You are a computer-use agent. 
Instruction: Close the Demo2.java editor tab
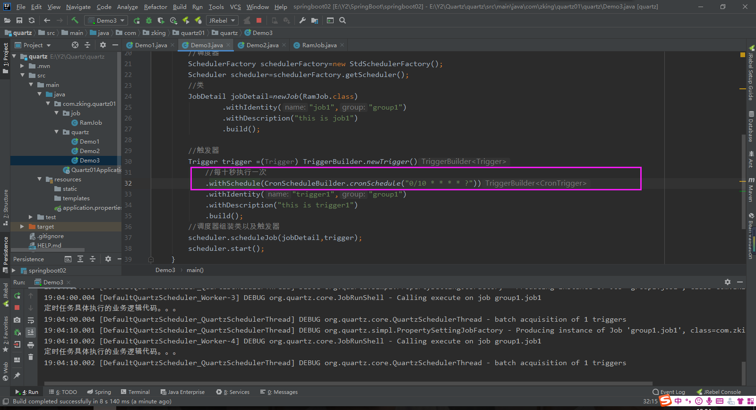click(283, 45)
